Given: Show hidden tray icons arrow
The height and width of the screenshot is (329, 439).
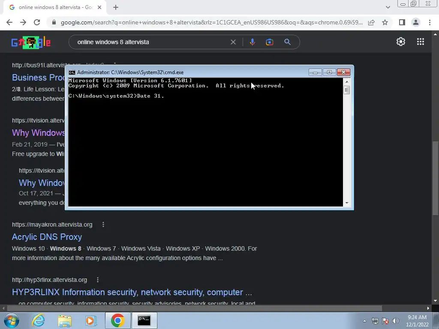Looking at the screenshot, I should 364,321.
